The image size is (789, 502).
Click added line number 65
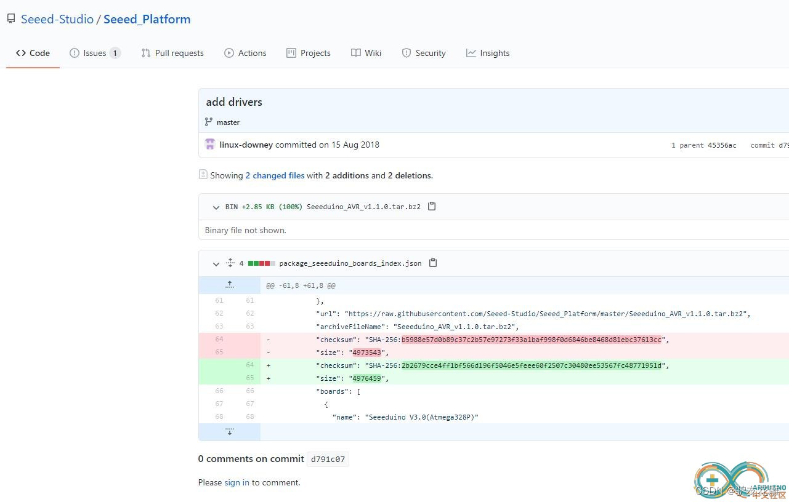[250, 378]
